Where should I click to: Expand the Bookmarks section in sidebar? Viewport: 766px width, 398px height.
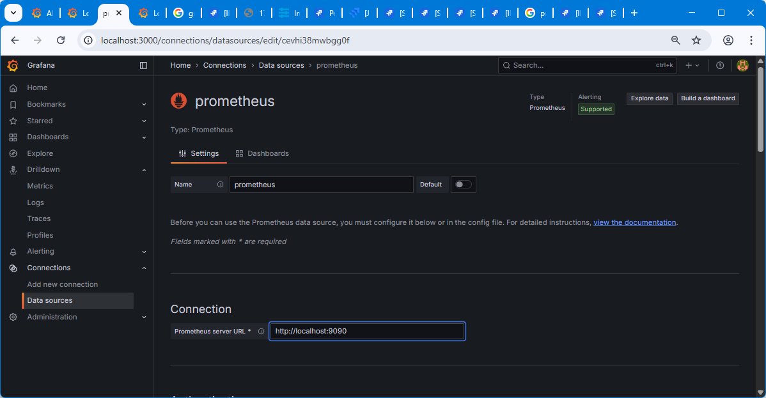coord(144,104)
